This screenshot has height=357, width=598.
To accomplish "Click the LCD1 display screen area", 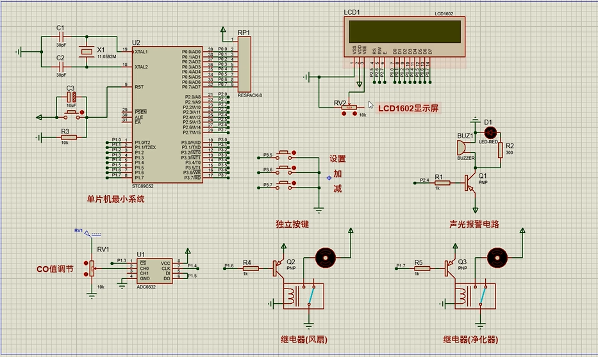I will click(x=403, y=31).
